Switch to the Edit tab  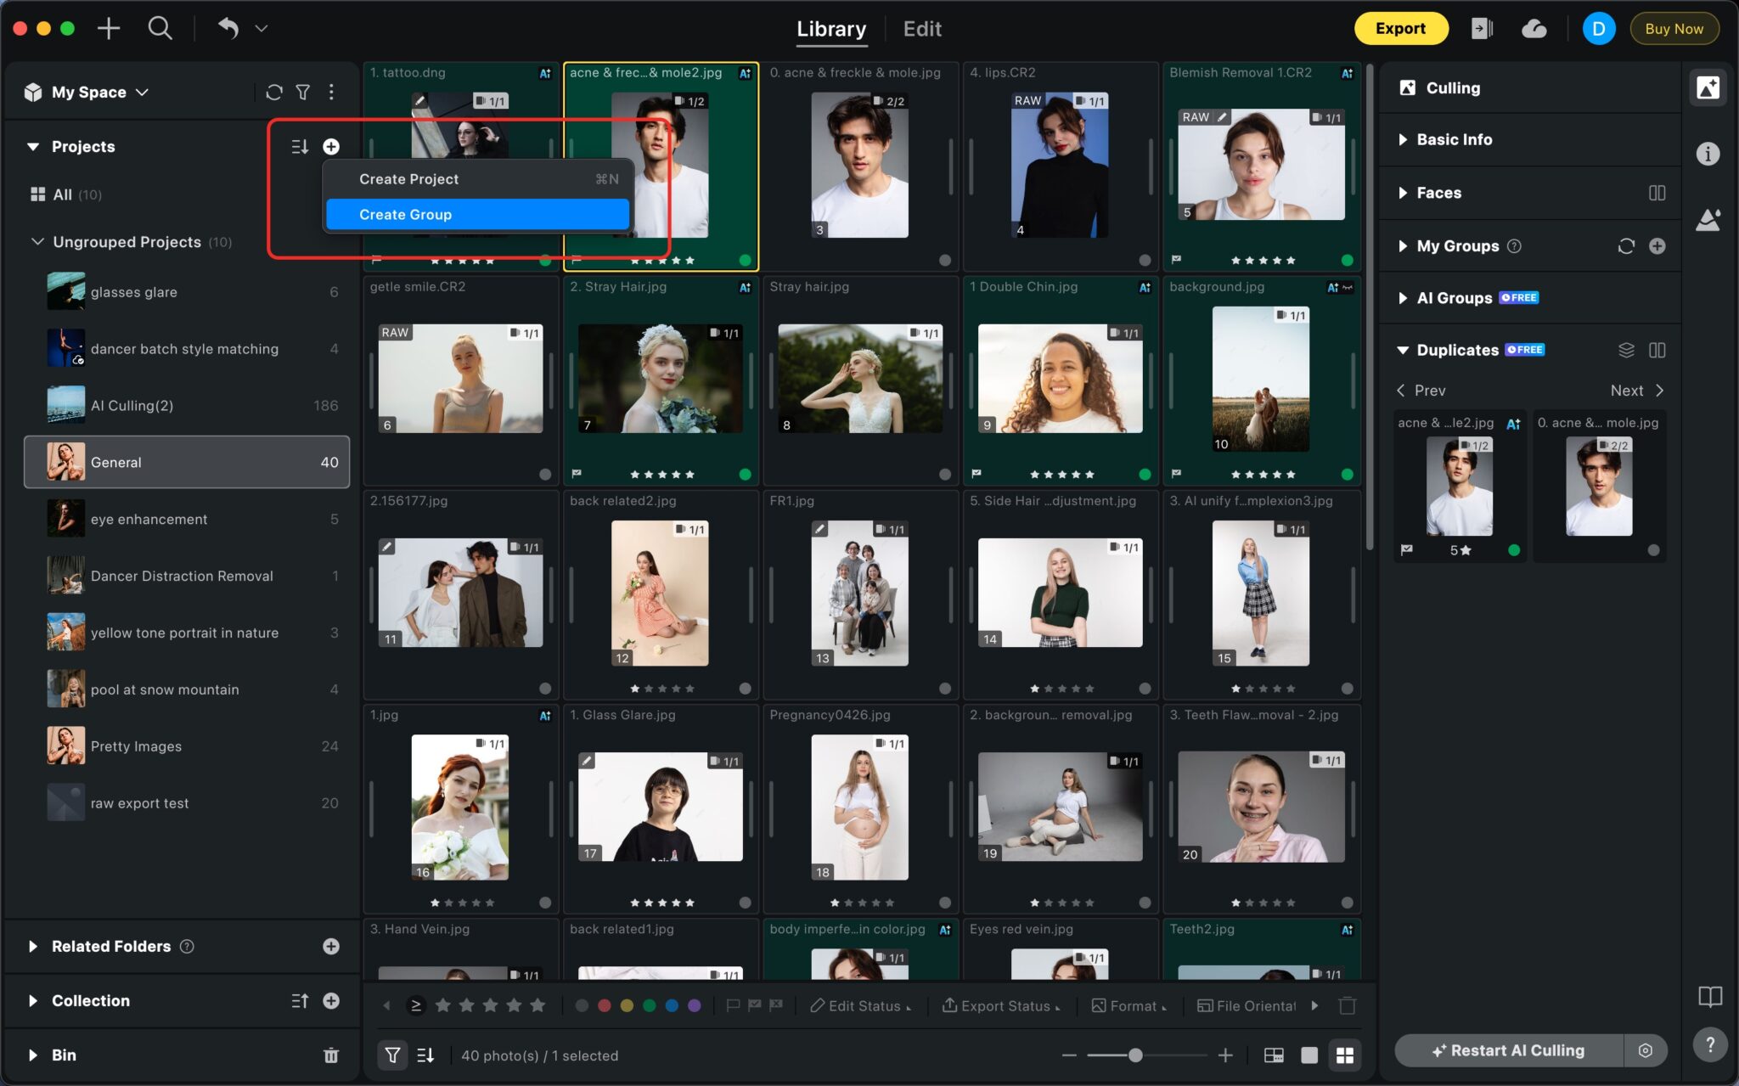[921, 28]
